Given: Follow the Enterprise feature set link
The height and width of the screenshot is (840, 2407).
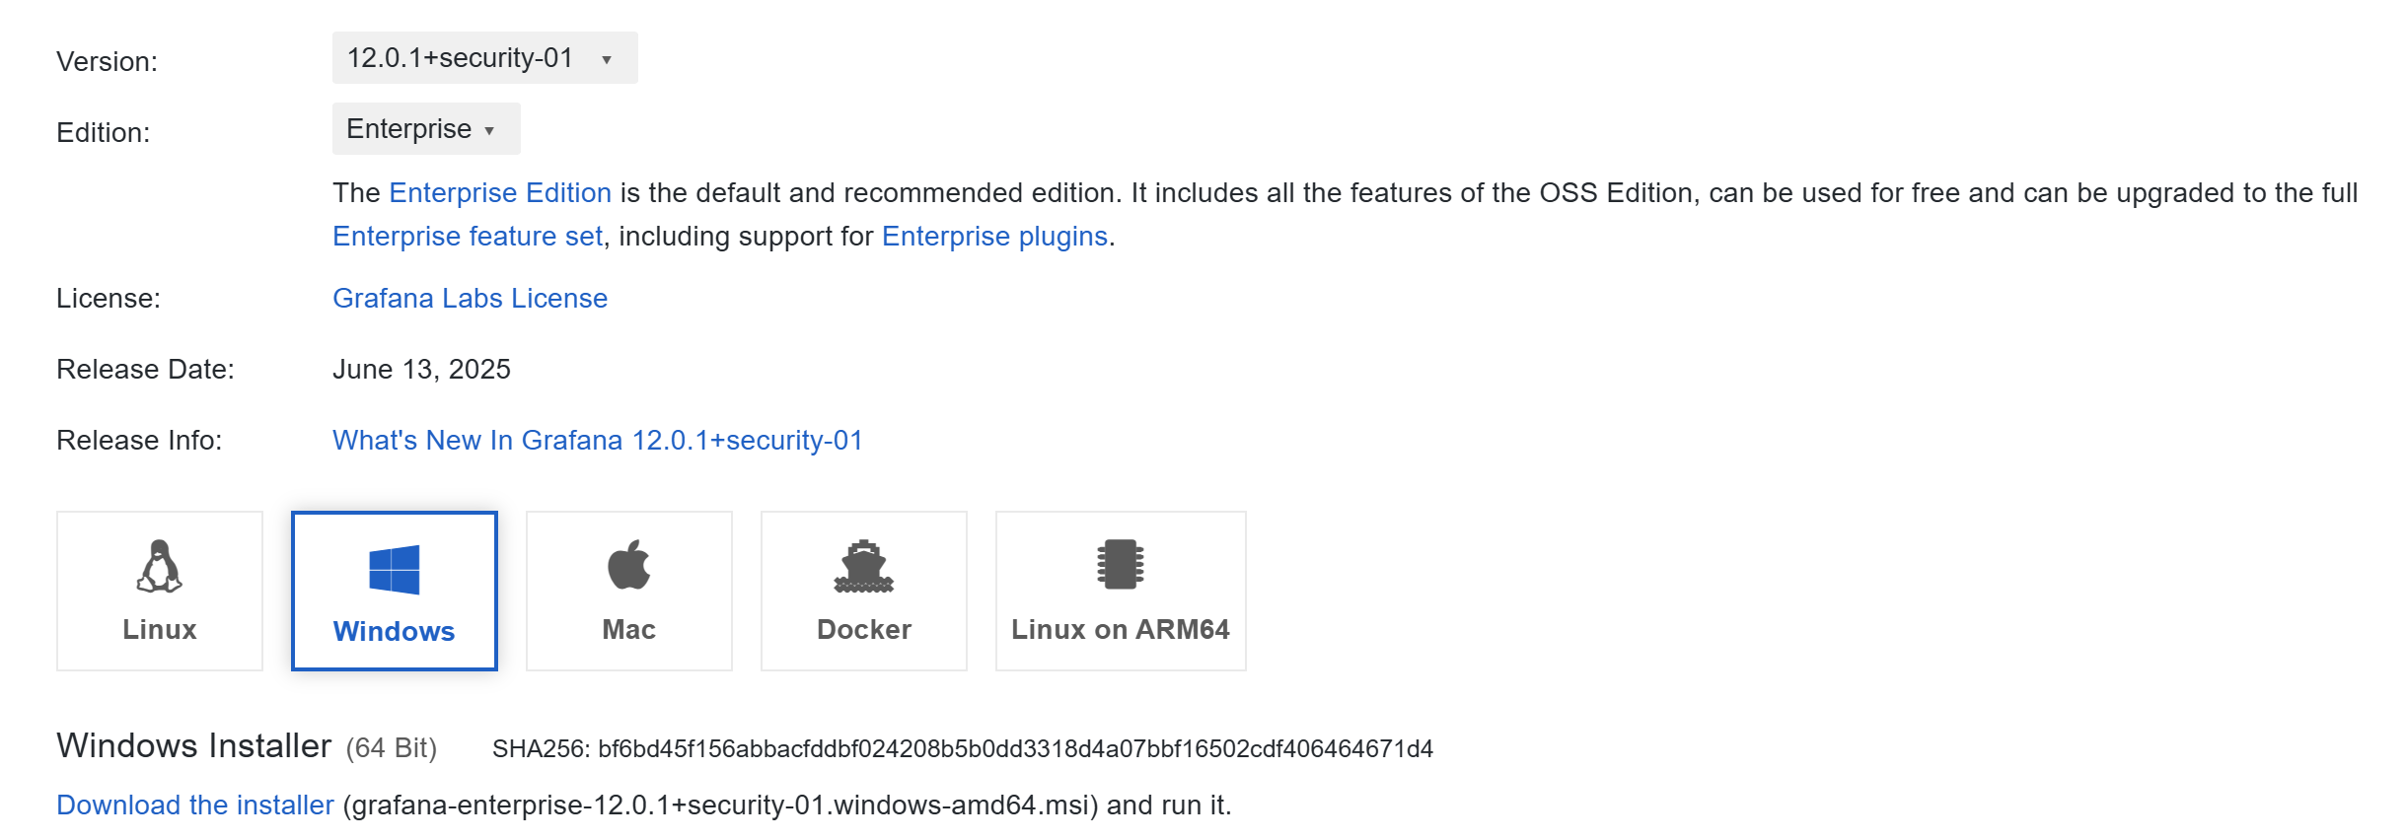Looking at the screenshot, I should (467, 237).
